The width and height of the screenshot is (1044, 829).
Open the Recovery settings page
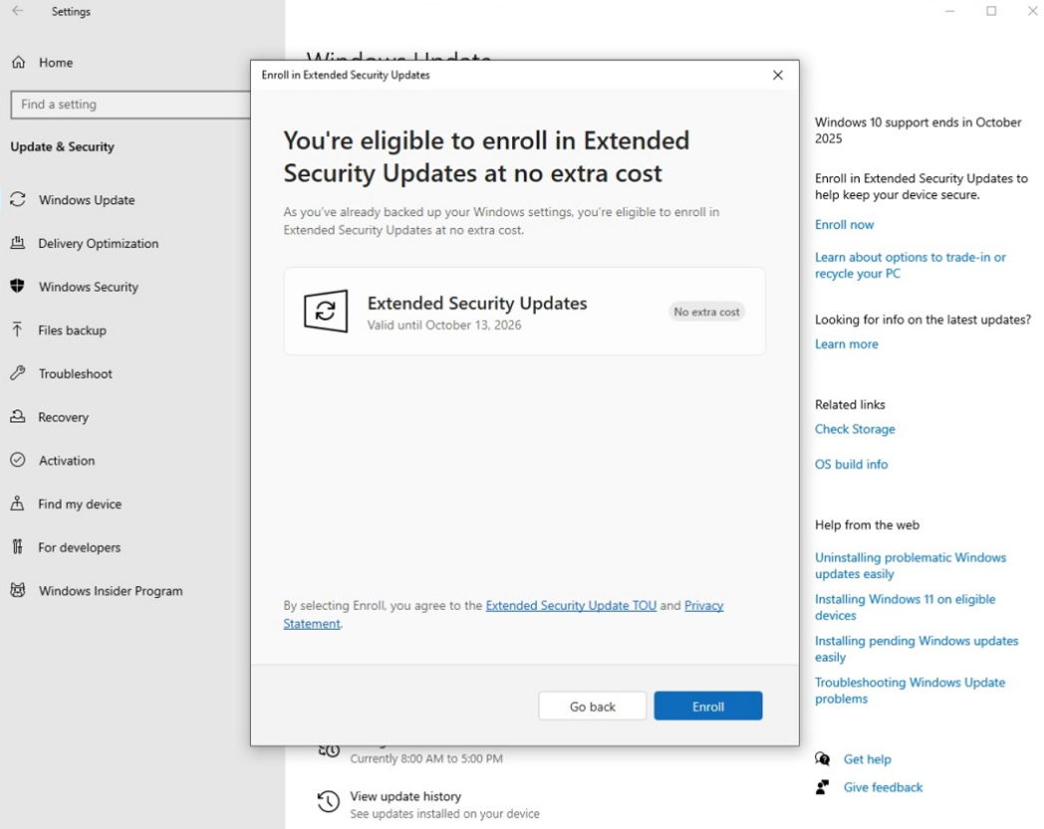(x=63, y=417)
